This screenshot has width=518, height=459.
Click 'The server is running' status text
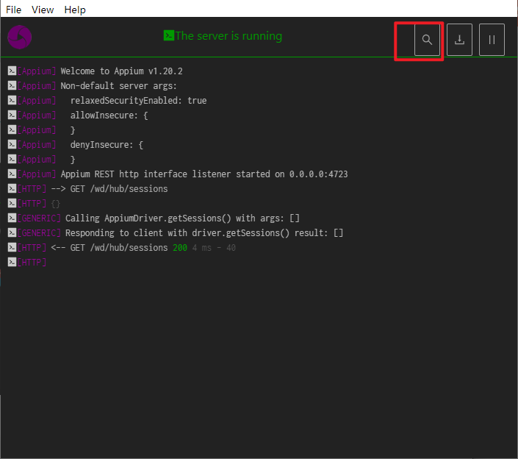pos(229,36)
